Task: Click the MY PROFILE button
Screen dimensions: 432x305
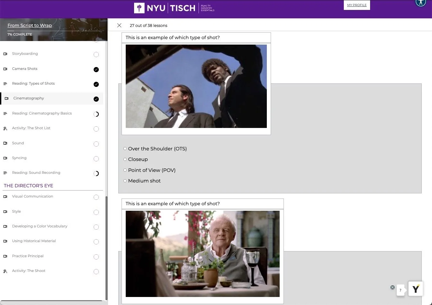Action: coord(357,5)
